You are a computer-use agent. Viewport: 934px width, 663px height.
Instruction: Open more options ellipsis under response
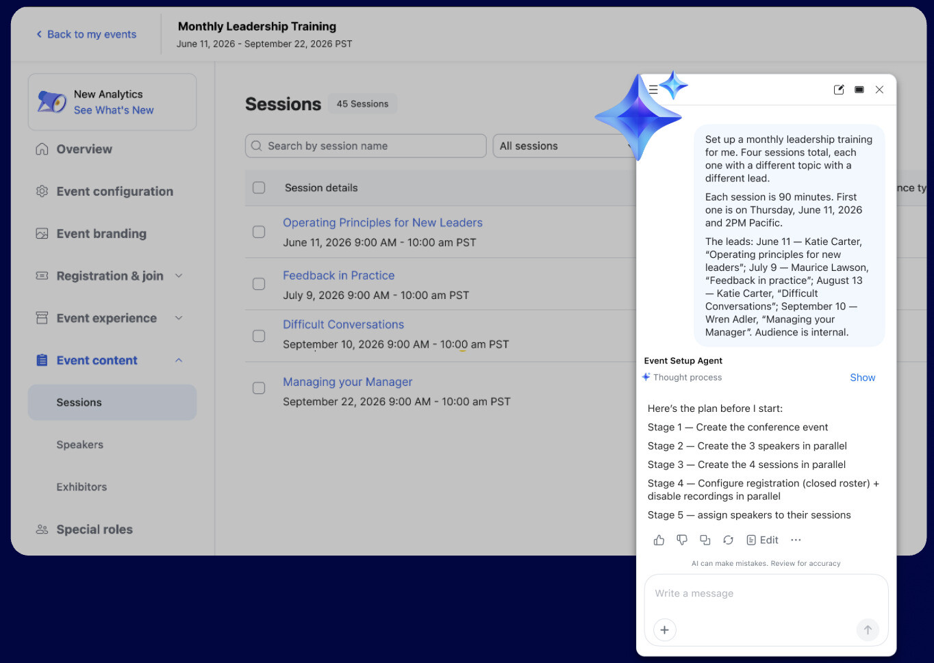796,540
